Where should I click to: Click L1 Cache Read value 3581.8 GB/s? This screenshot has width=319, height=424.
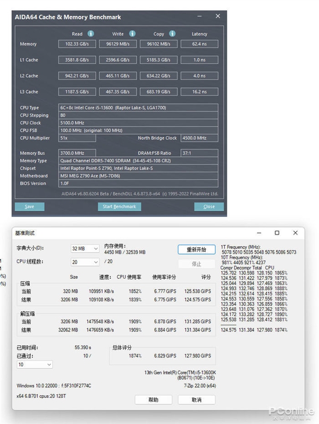click(77, 60)
